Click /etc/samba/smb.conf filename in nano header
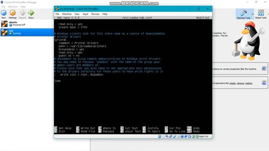Screen dimensions: 269x151 click(137, 18)
